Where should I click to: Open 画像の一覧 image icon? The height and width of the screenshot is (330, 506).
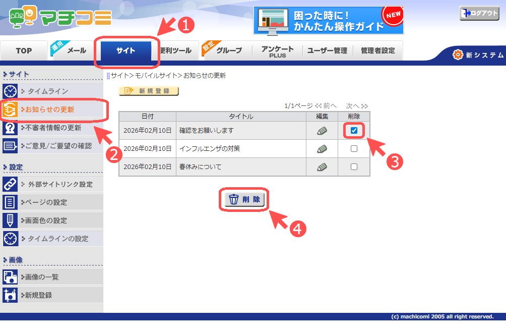(x=10, y=277)
